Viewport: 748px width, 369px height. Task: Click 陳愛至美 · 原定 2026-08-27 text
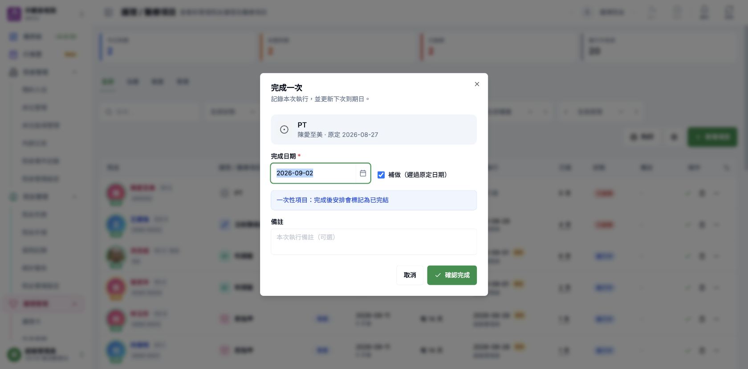click(338, 135)
